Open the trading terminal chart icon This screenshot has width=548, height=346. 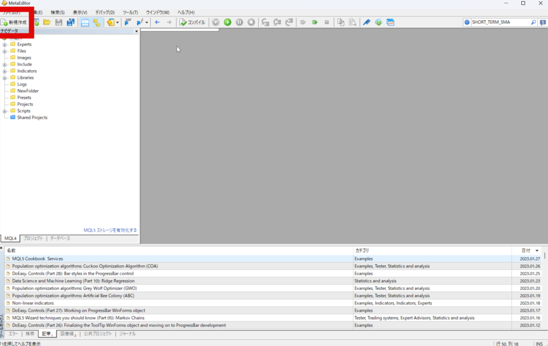tap(390, 22)
